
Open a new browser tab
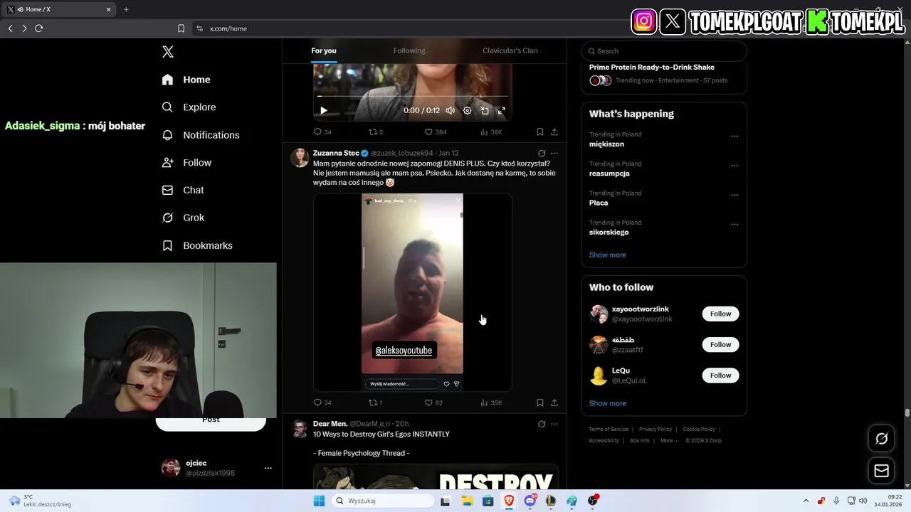pyautogui.click(x=126, y=9)
